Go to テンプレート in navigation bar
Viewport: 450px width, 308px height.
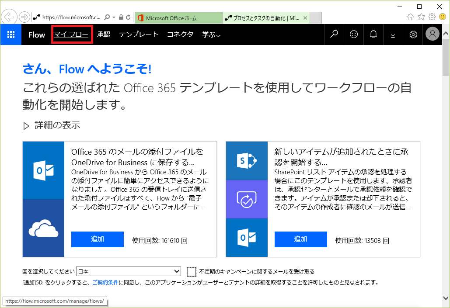pyautogui.click(x=139, y=35)
